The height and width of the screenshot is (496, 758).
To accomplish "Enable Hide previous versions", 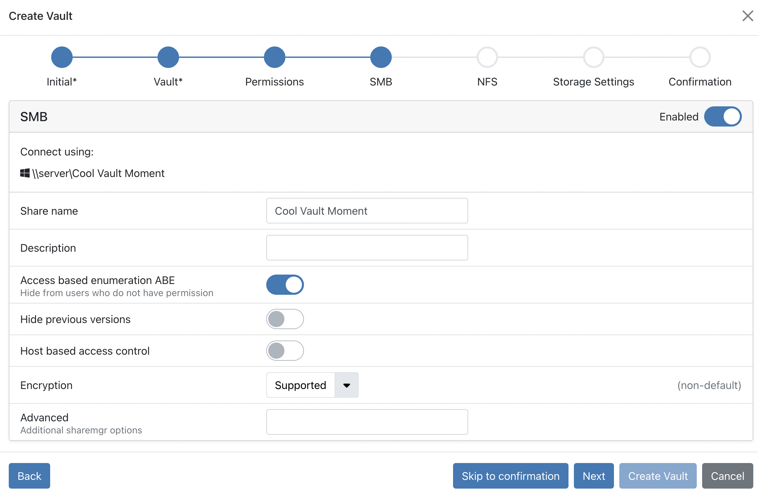I will [285, 319].
